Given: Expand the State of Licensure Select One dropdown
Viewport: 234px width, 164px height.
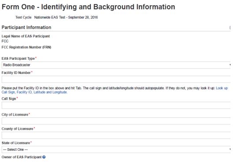Looking at the screenshot, I should pyautogui.click(x=116, y=149).
